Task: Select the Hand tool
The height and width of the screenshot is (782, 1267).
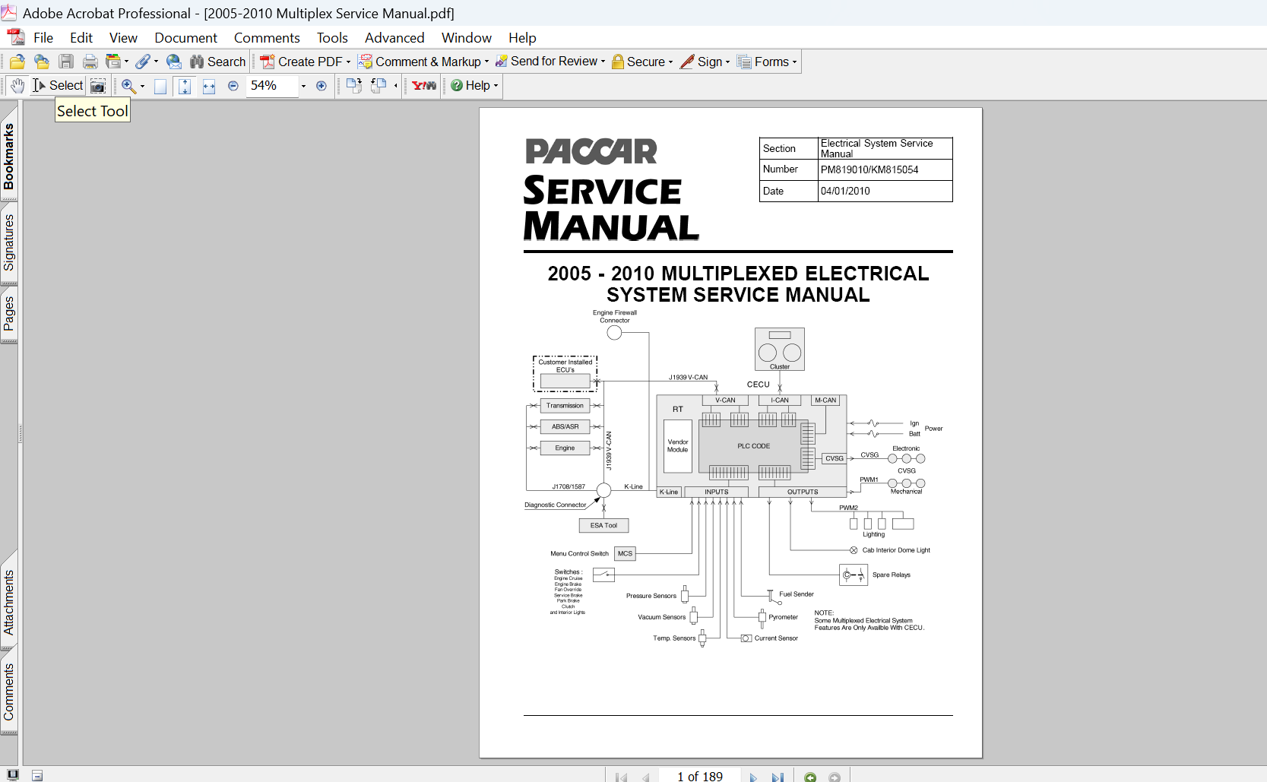Action: [x=17, y=86]
